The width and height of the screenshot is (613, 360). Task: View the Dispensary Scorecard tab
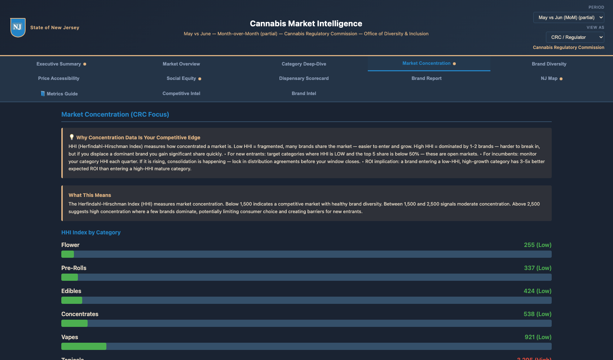pyautogui.click(x=304, y=78)
